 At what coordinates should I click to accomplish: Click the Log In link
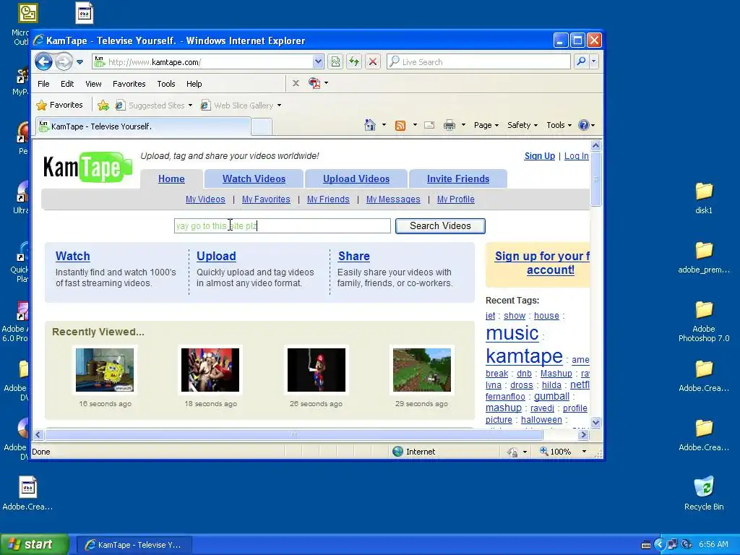pyautogui.click(x=576, y=156)
